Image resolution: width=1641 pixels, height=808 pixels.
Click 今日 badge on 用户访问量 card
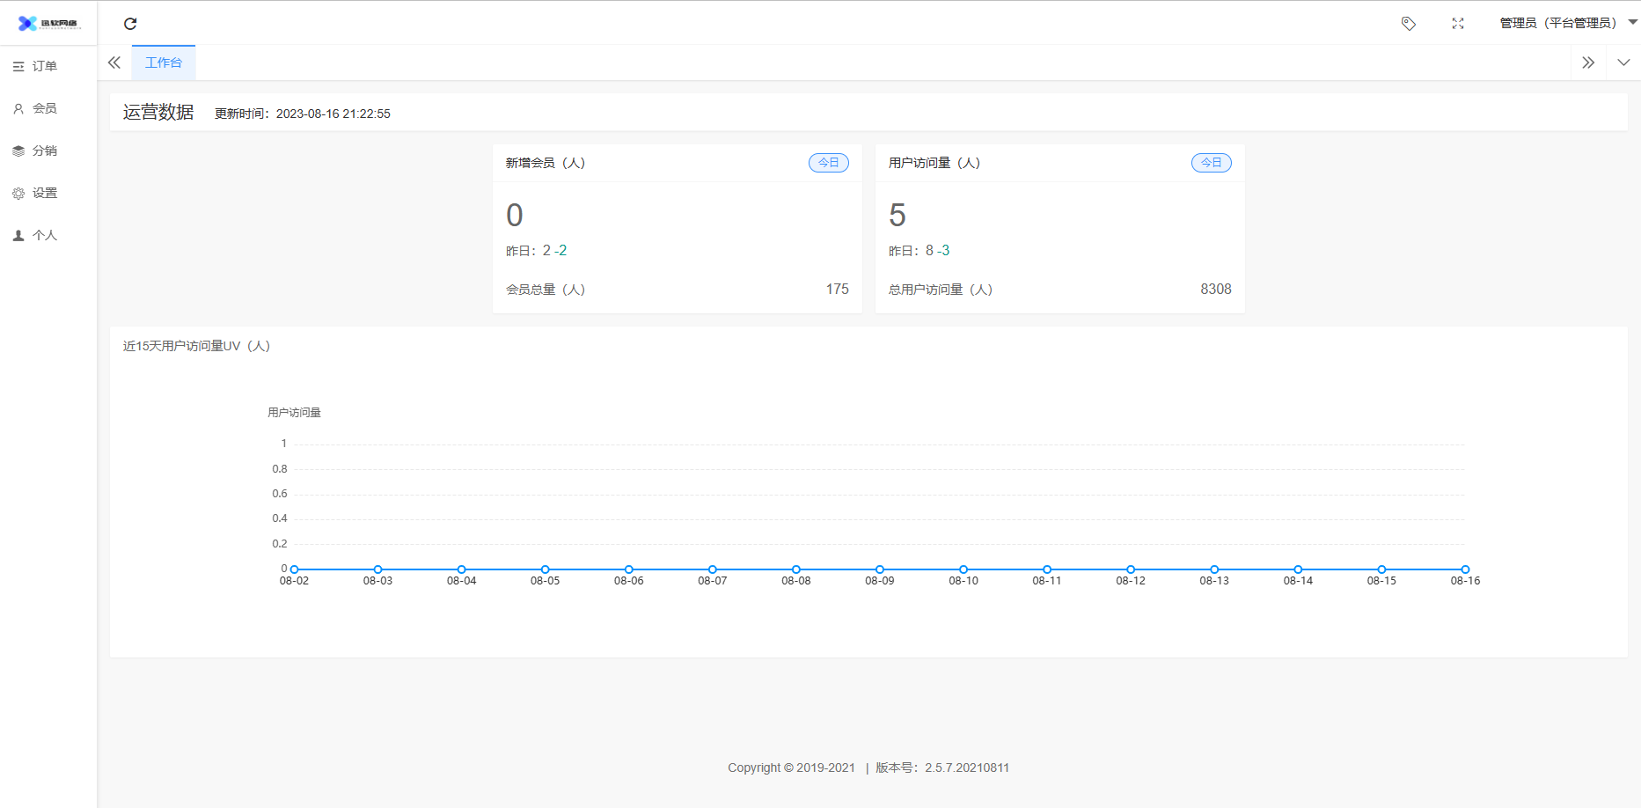pyautogui.click(x=1212, y=163)
